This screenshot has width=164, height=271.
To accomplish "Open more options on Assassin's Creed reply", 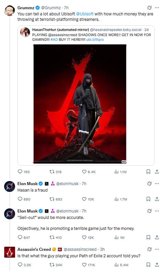I will click(x=157, y=249).
